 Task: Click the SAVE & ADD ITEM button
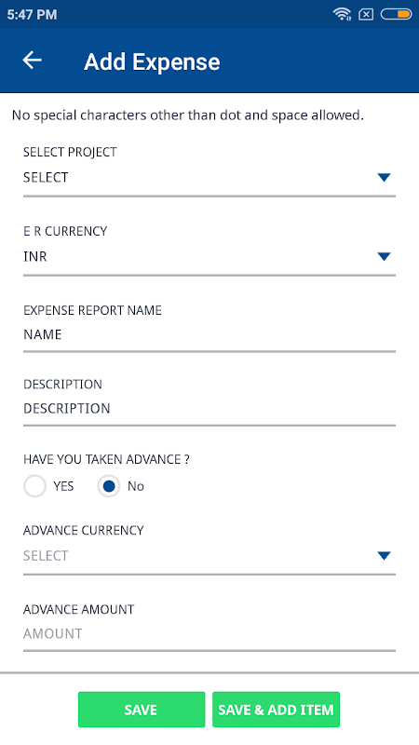tap(276, 710)
